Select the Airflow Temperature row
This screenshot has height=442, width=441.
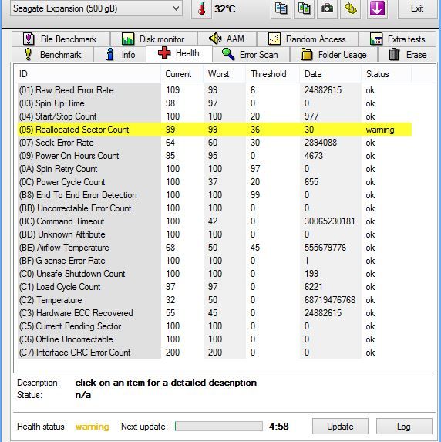click(214, 248)
